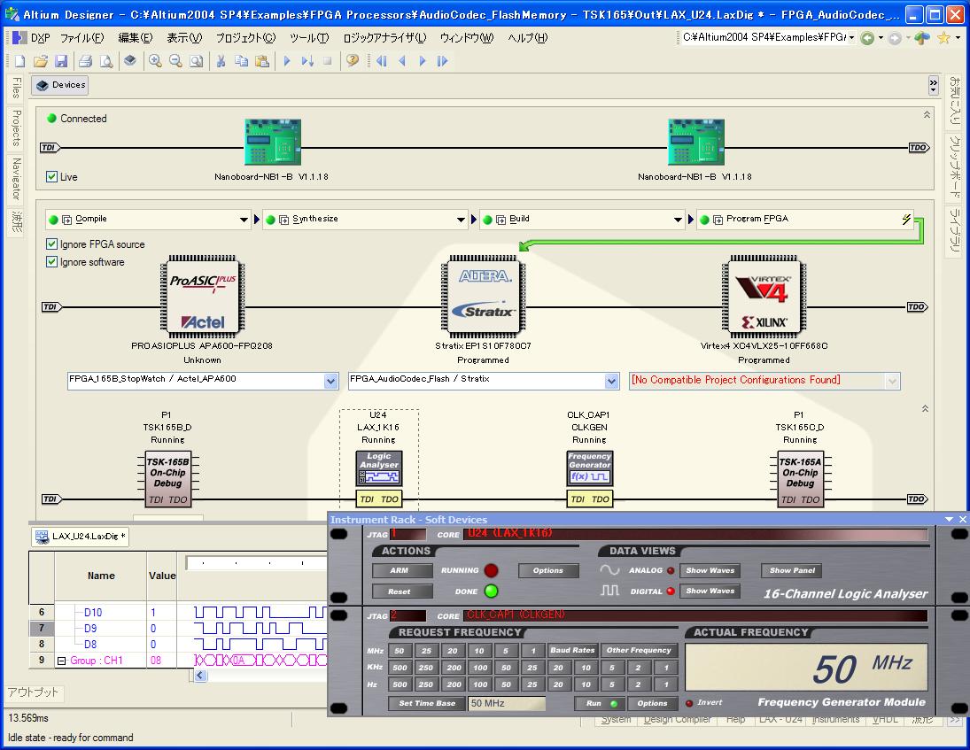The height and width of the screenshot is (750, 970).
Task: Click the devices view chip toolbar icon
Action: 130,60
